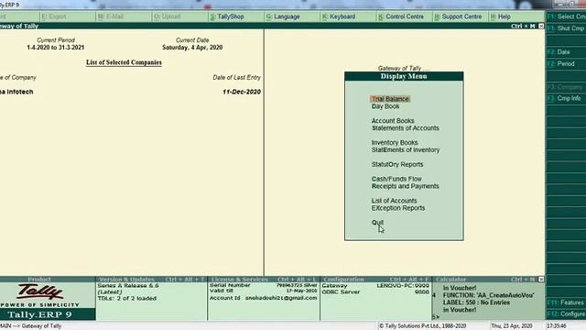Select Inventory Books entry

(x=395, y=143)
